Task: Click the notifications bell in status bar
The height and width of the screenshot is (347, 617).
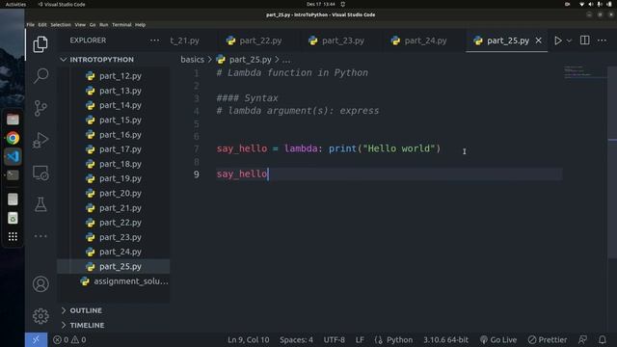Action: [x=602, y=340]
